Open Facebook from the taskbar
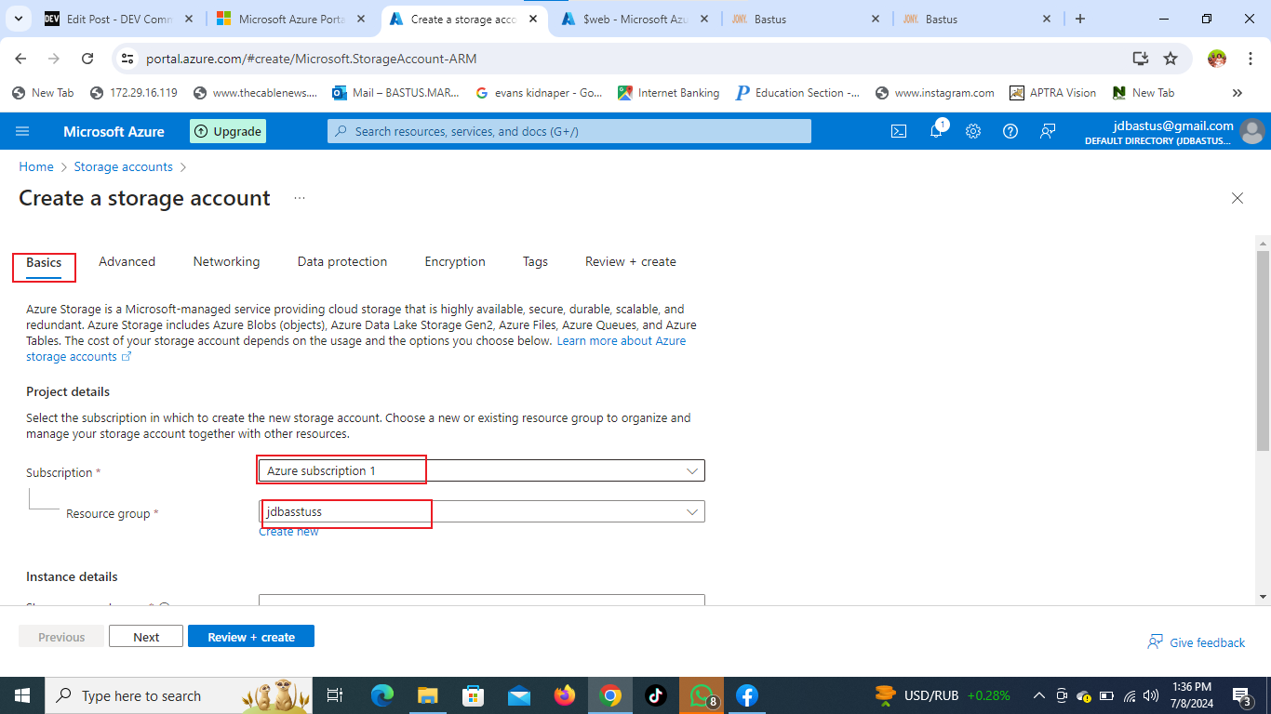 pos(746,695)
